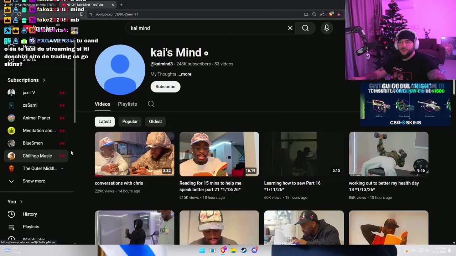The height and width of the screenshot is (256, 456).
Task: Open the Brave Shields icon
Action: point(331,14)
